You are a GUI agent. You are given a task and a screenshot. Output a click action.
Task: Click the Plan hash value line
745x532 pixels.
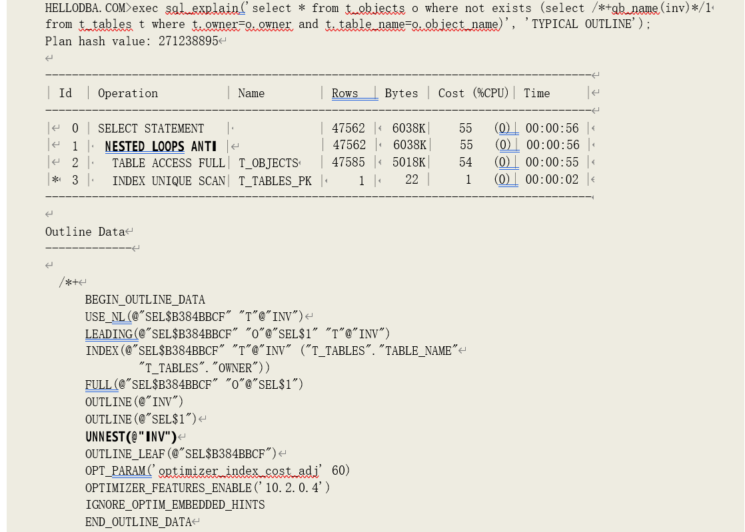(x=131, y=41)
